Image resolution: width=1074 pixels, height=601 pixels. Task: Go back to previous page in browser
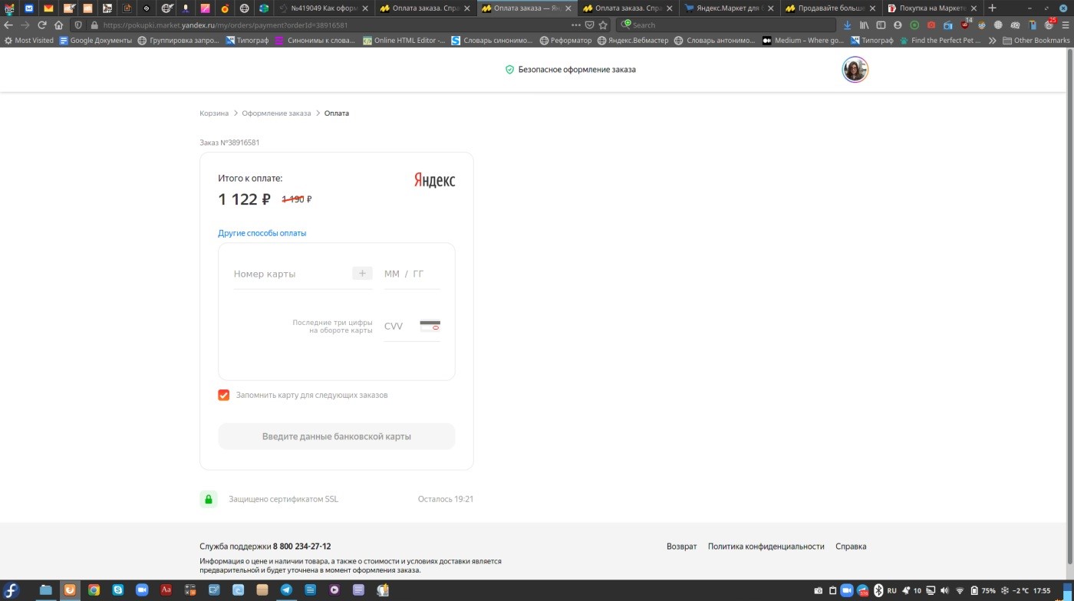(8, 25)
